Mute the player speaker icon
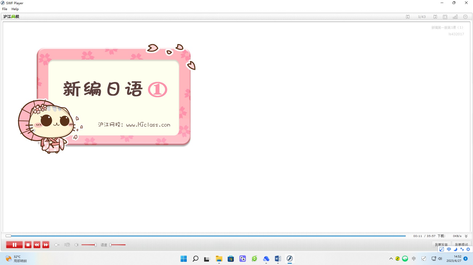 (x=77, y=245)
